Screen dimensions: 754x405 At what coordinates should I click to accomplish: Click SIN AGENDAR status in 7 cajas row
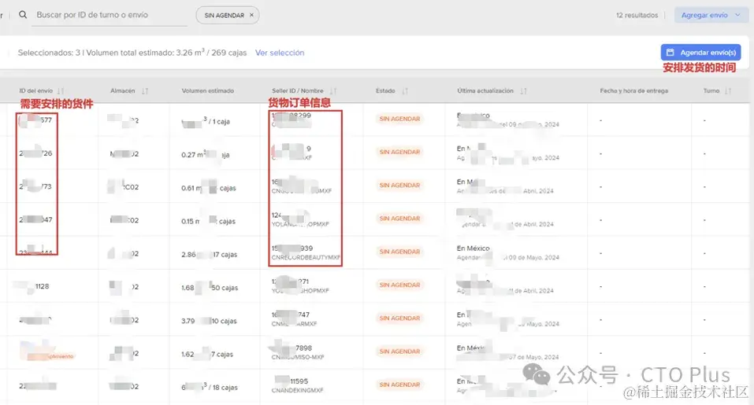pos(399,352)
